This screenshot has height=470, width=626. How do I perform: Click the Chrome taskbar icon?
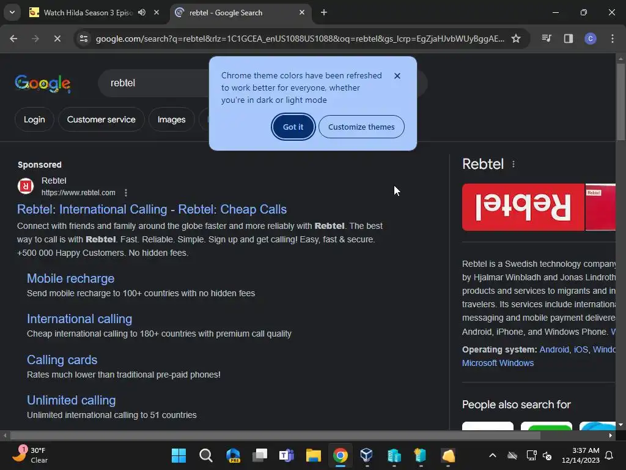click(341, 455)
